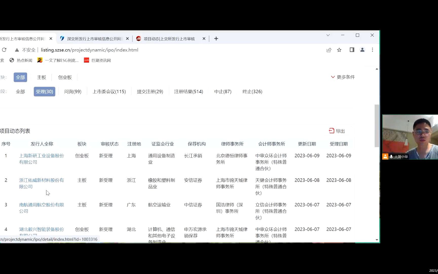Click the 更新日期 column header
This screenshot has height=274, width=438.
click(307, 144)
